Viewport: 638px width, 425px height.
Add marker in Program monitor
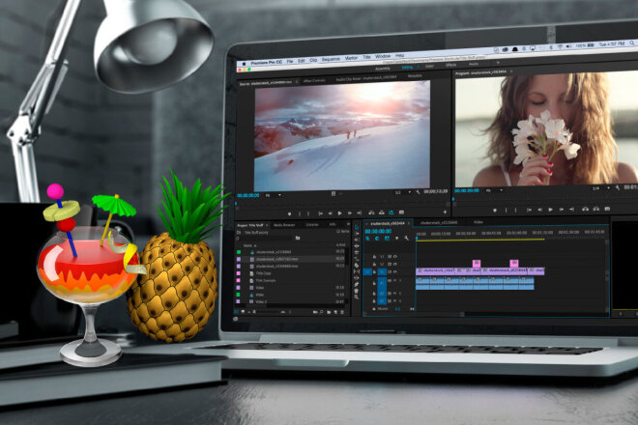pyautogui.click(x=495, y=211)
